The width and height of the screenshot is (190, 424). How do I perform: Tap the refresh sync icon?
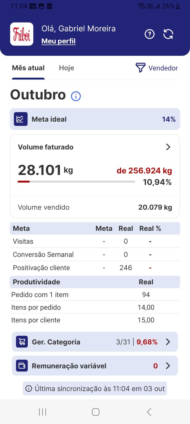point(168,34)
